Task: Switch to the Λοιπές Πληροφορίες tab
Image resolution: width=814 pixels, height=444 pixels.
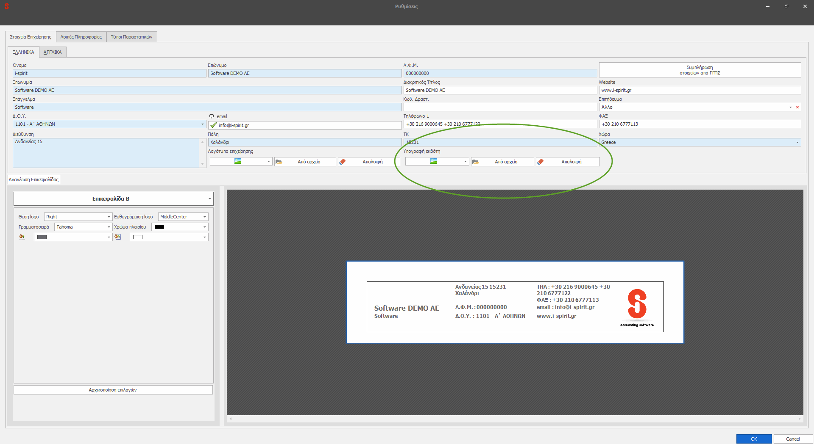Action: point(81,37)
